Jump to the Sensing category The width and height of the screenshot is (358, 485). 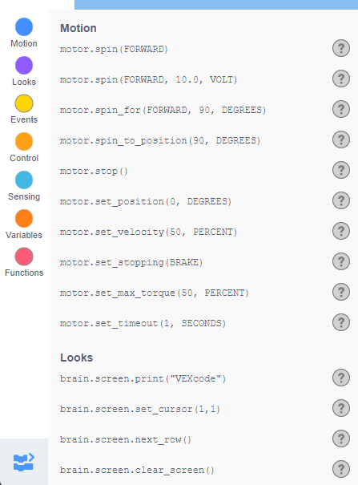[x=24, y=180]
